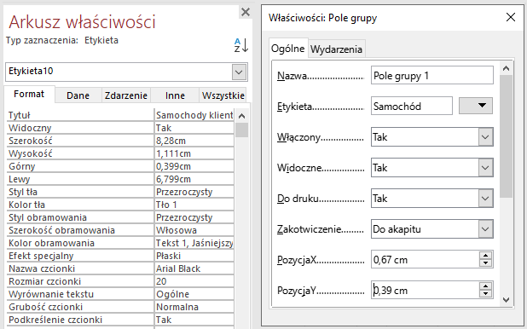This screenshot has height=329, width=527.
Task: Click the property sheet scrollbar thumb
Action: tap(241, 130)
